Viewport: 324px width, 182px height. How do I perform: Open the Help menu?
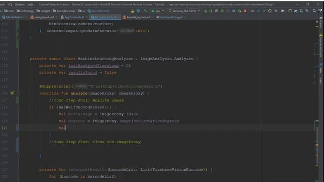click(30, 5)
